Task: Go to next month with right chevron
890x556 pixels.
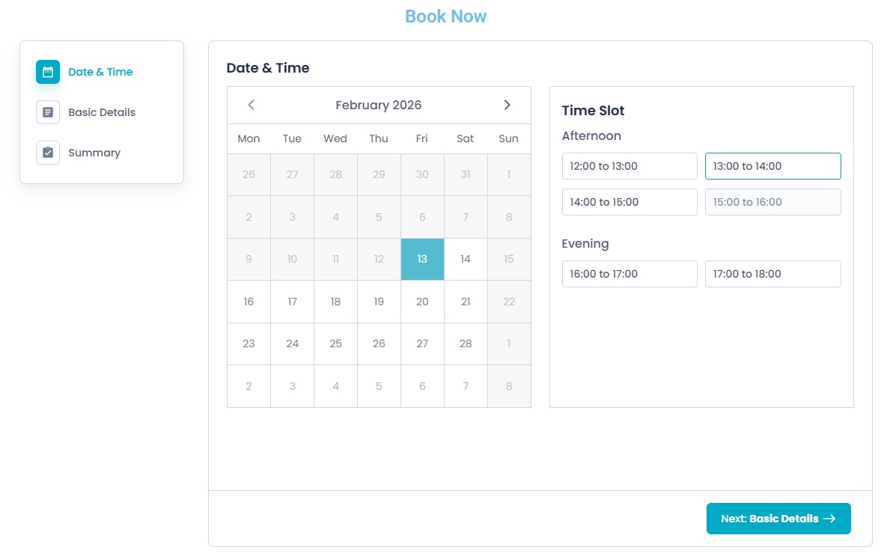Action: [x=507, y=105]
